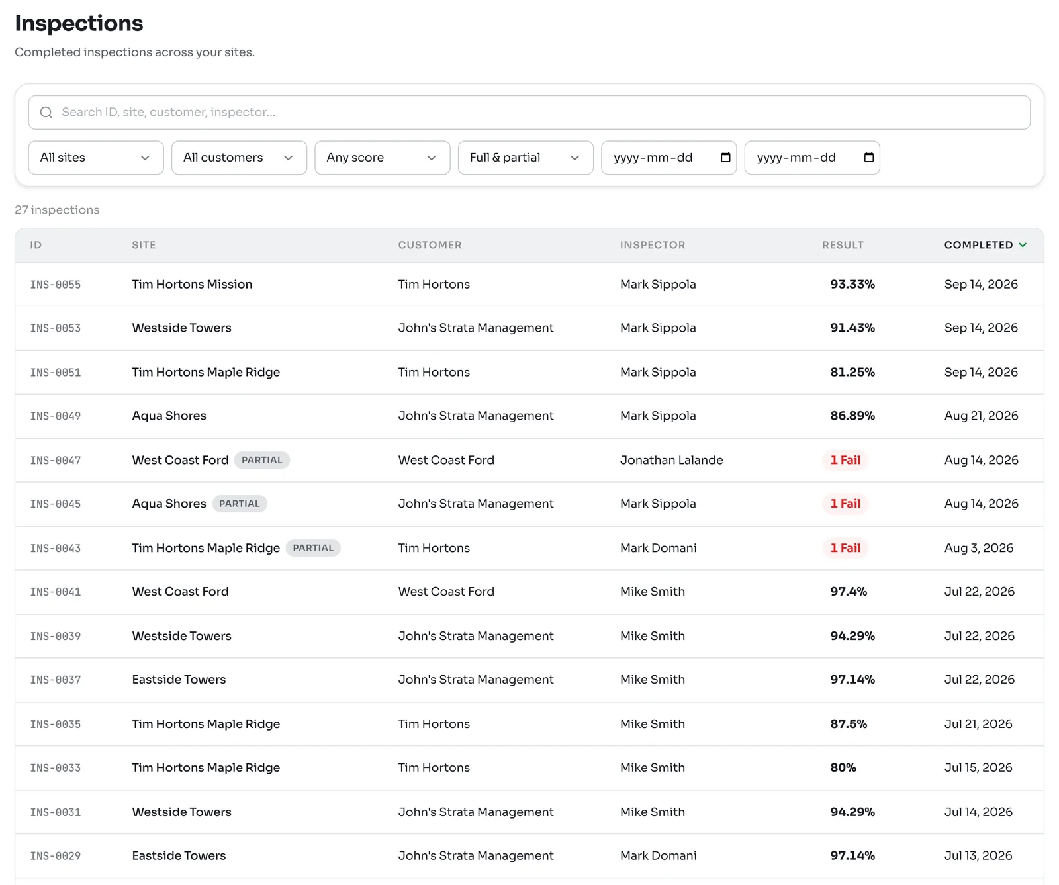Click the Jul 21, 2026 completed date
Image resolution: width=1059 pixels, height=885 pixels.
coord(978,724)
